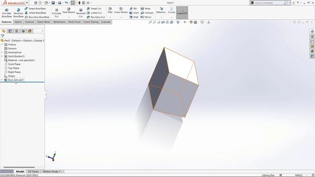Screen dimensions: 315x177
Task: Pick Boundary Boss/Base
Action: point(37,17)
